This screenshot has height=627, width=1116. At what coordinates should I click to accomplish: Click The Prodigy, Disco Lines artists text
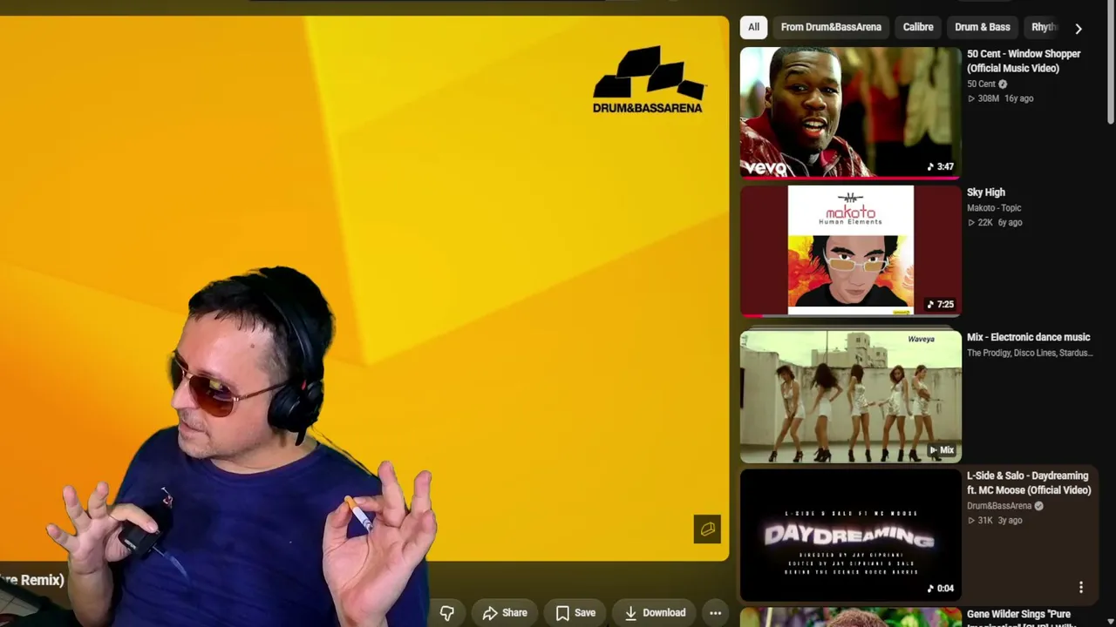click(x=1029, y=353)
